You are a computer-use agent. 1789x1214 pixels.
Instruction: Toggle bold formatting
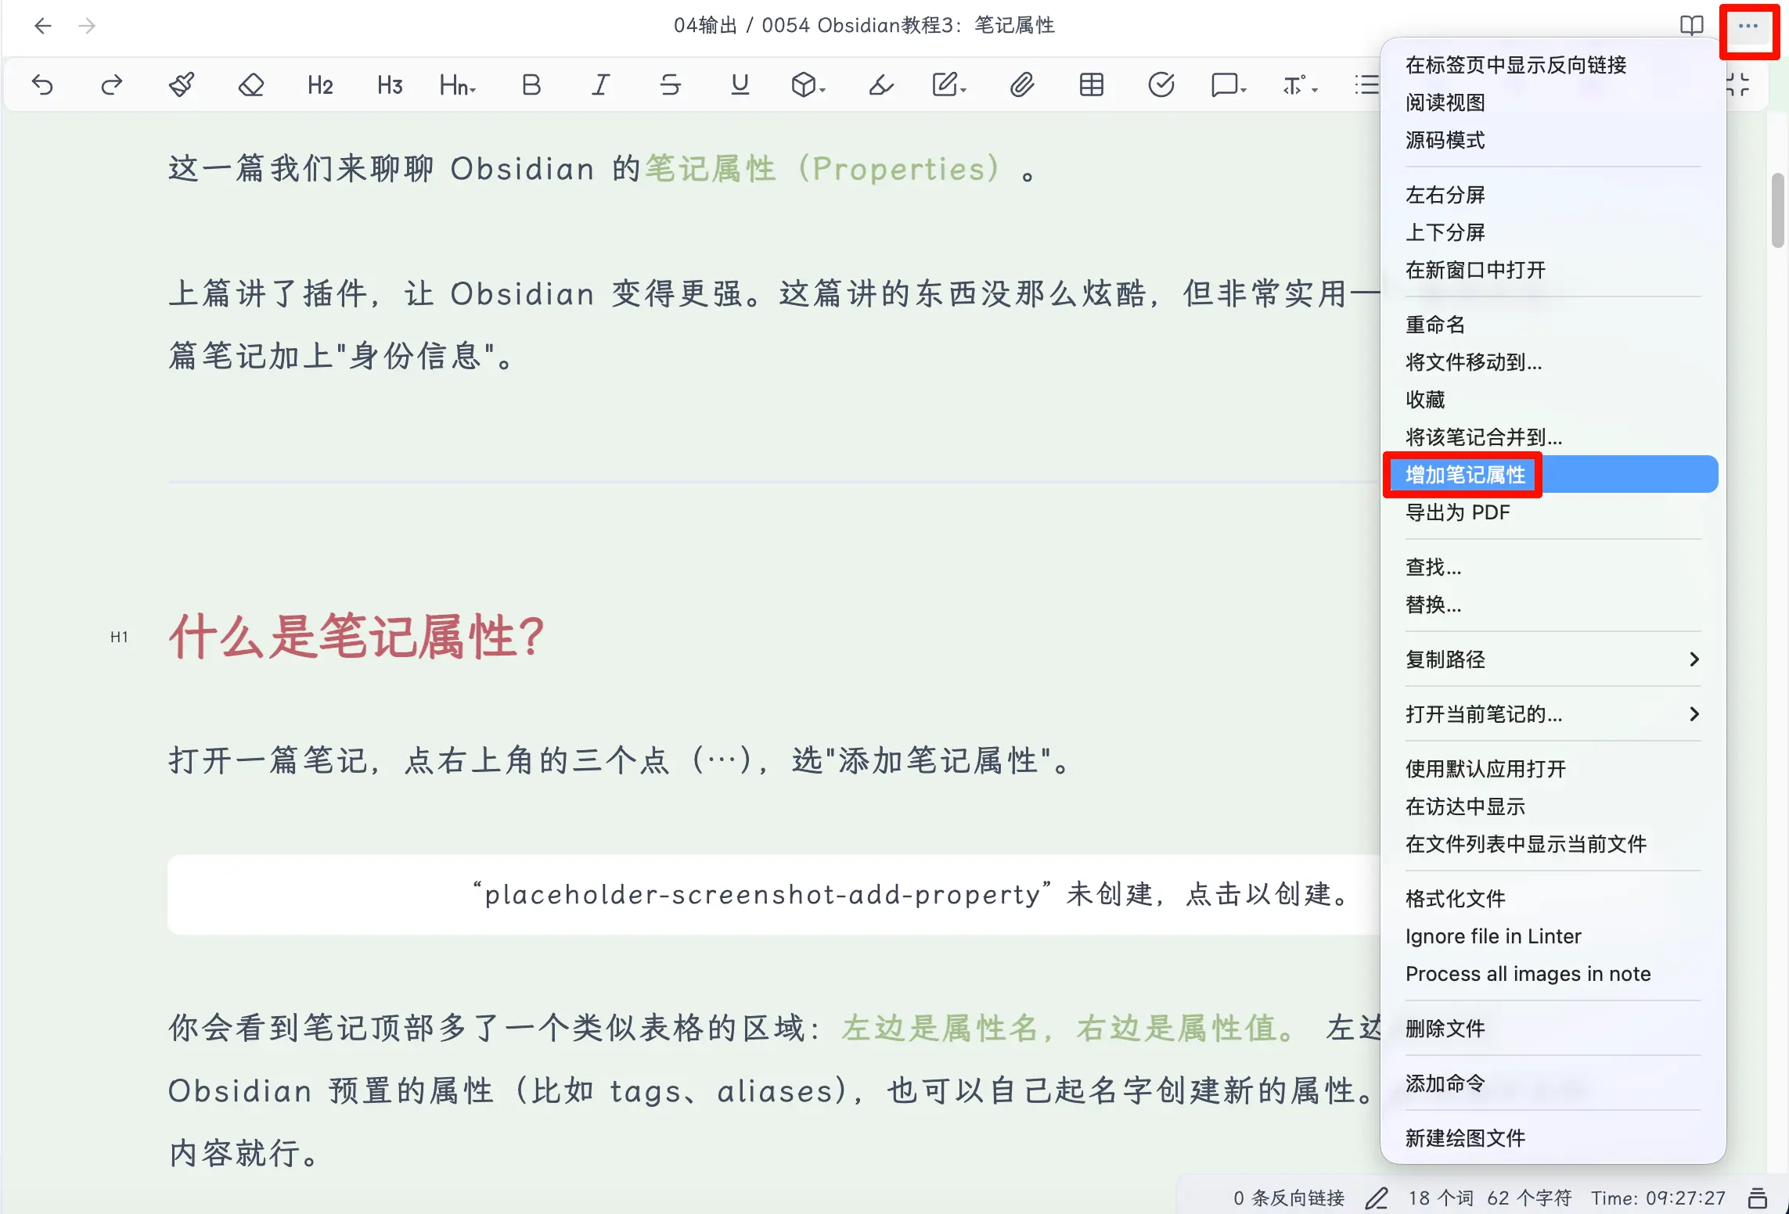coord(531,84)
